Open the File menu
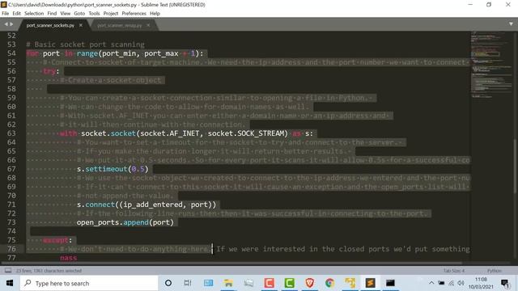 click(x=6, y=14)
